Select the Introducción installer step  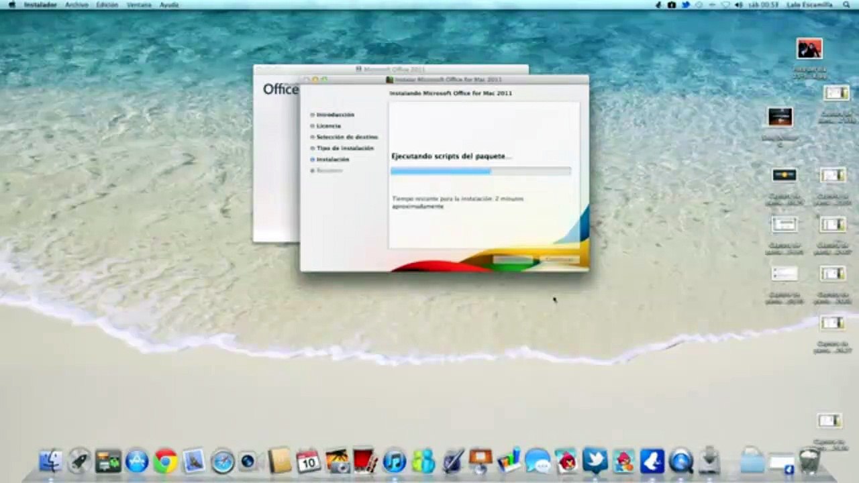coord(335,115)
